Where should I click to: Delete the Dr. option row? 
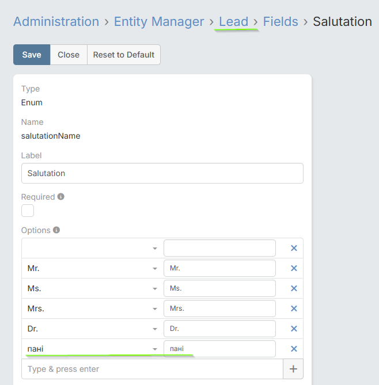click(x=294, y=329)
